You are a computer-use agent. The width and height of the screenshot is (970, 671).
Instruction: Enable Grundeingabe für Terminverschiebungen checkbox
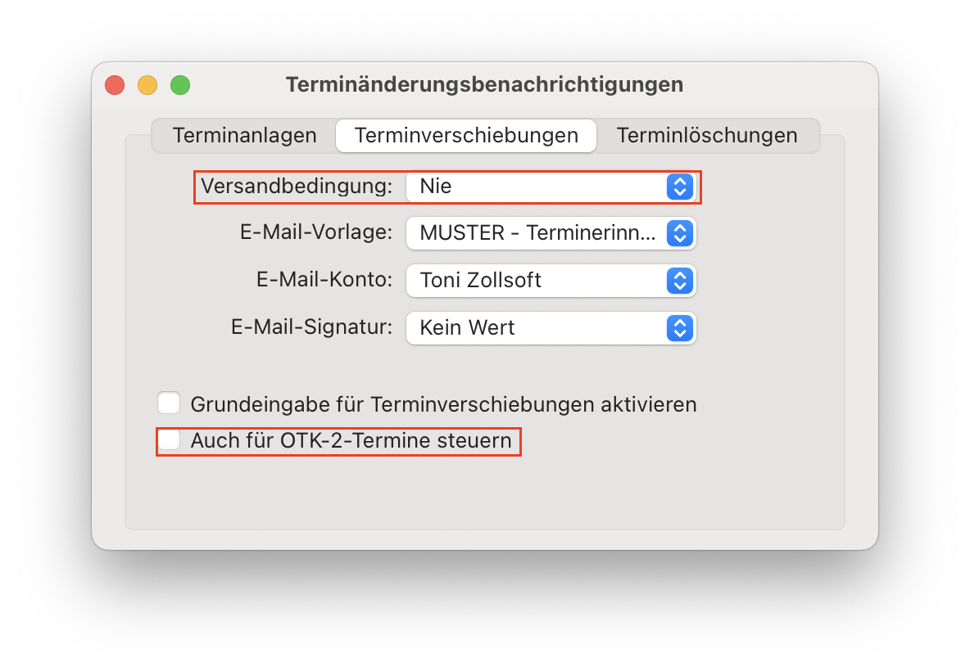pyautogui.click(x=168, y=403)
